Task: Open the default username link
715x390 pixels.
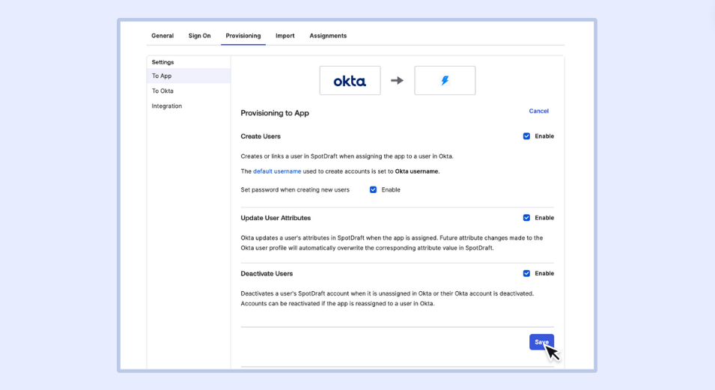Action: 277,171
